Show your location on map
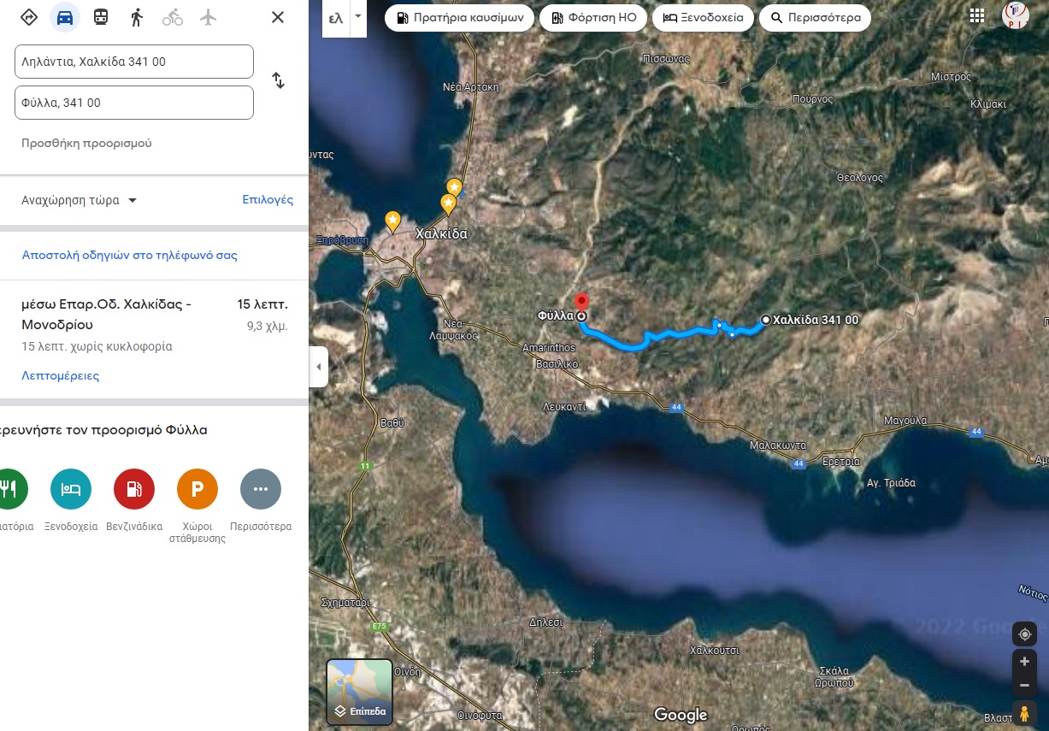1049x731 pixels. pyautogui.click(x=1024, y=634)
